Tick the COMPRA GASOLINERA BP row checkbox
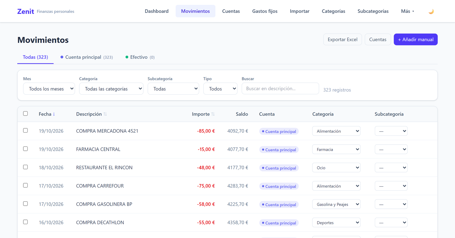This screenshot has width=455, height=238. [x=26, y=204]
